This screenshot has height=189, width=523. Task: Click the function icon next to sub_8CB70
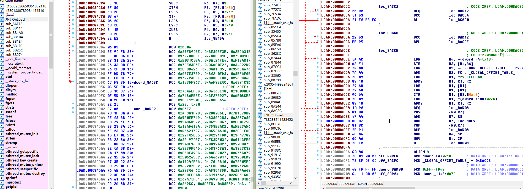[x=260, y=124]
